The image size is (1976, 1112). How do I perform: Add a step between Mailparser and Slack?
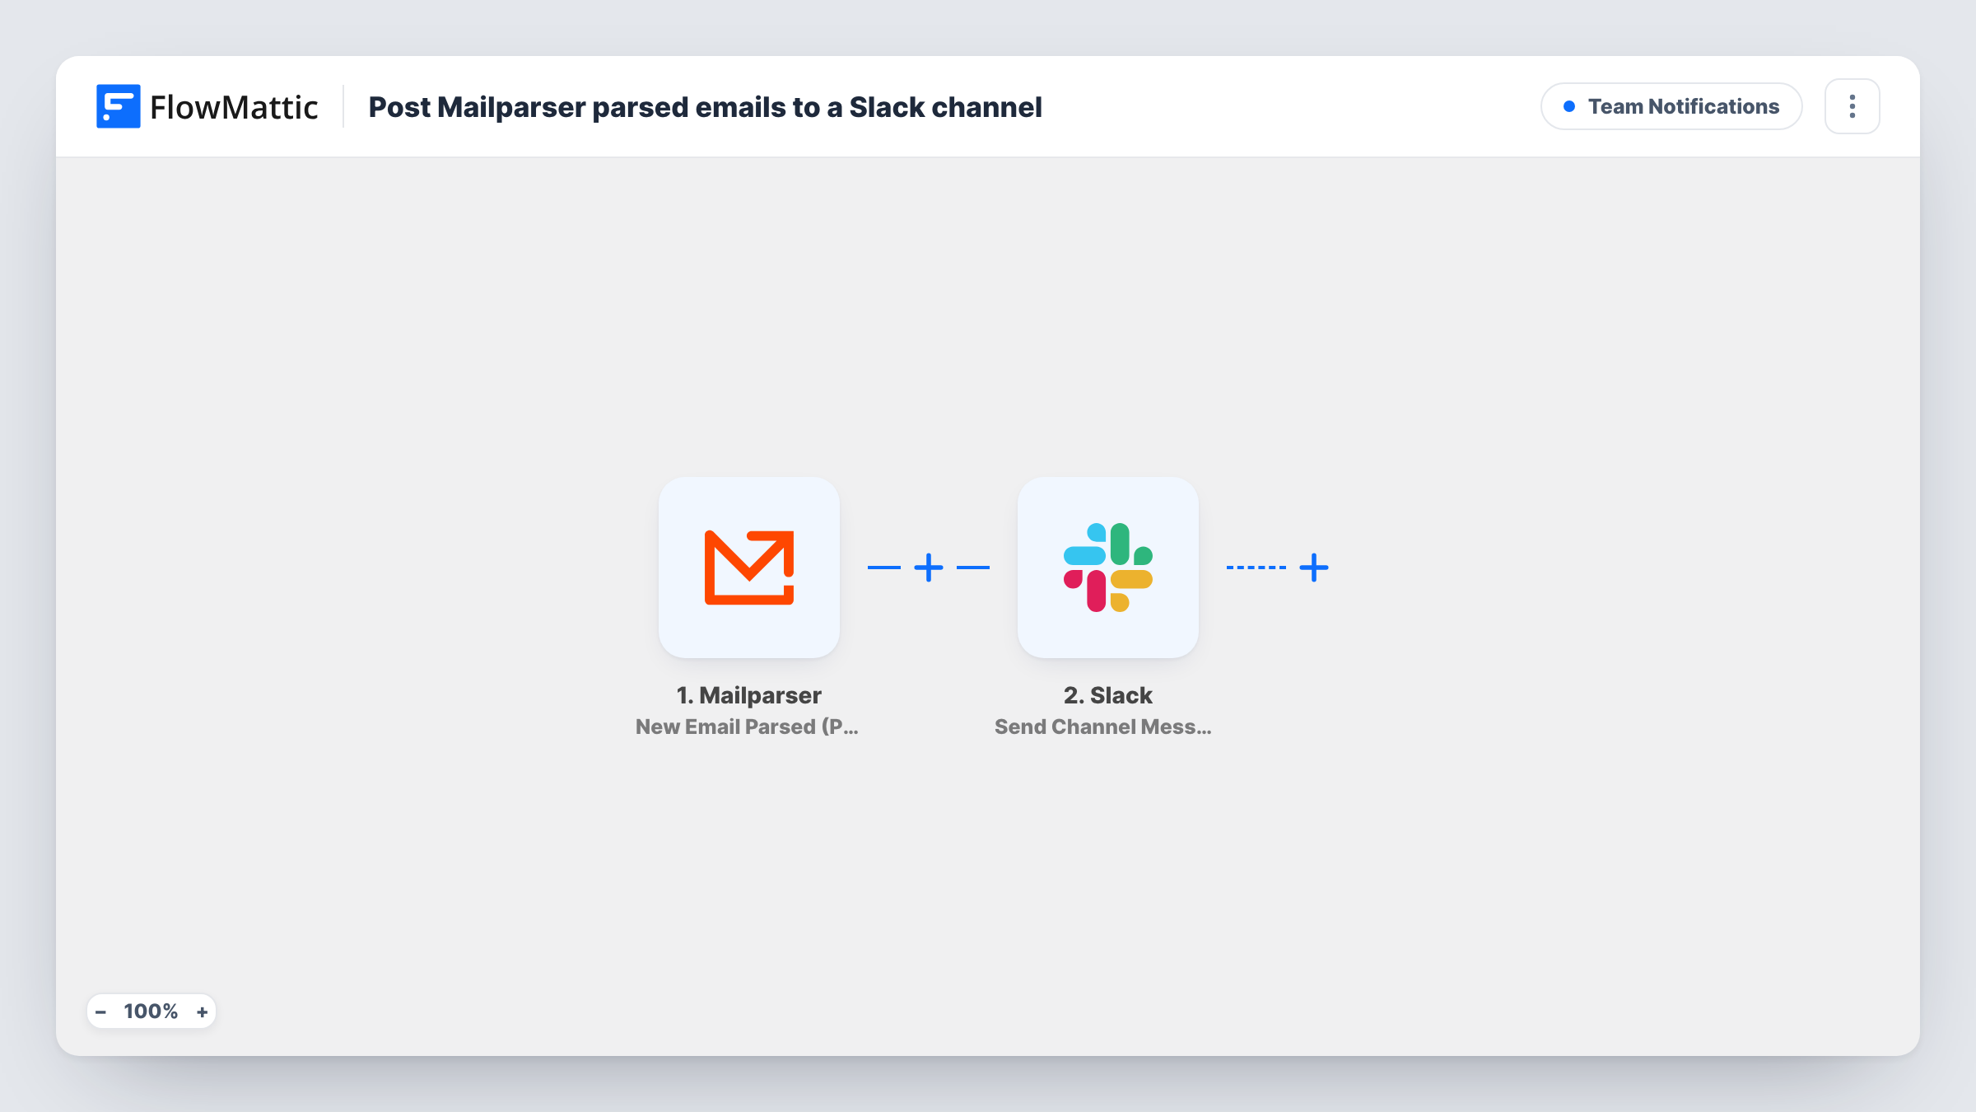(929, 568)
